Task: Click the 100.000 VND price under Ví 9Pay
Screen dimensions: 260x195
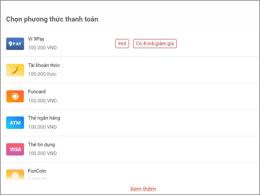Action: (42, 48)
